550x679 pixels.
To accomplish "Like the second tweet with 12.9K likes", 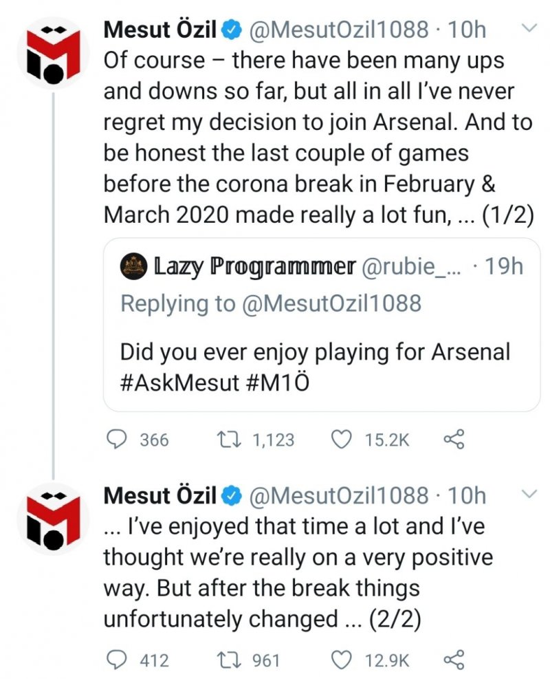I will tap(342, 660).
